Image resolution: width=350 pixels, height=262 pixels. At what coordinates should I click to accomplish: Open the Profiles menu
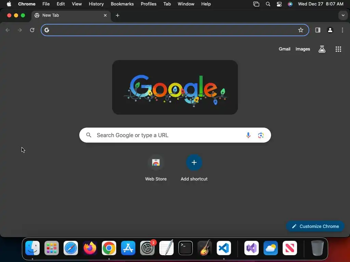(148, 4)
